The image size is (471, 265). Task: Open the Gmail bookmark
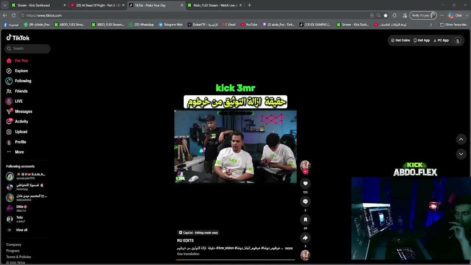point(229,25)
